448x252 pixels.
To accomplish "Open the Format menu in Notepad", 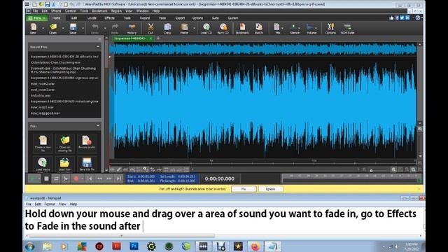I will [50, 204].
